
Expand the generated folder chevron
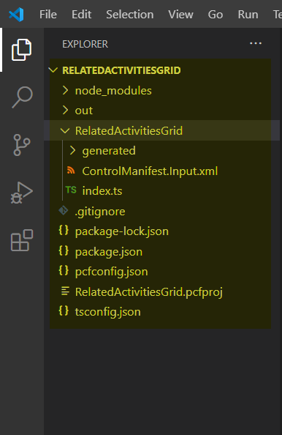[72, 150]
